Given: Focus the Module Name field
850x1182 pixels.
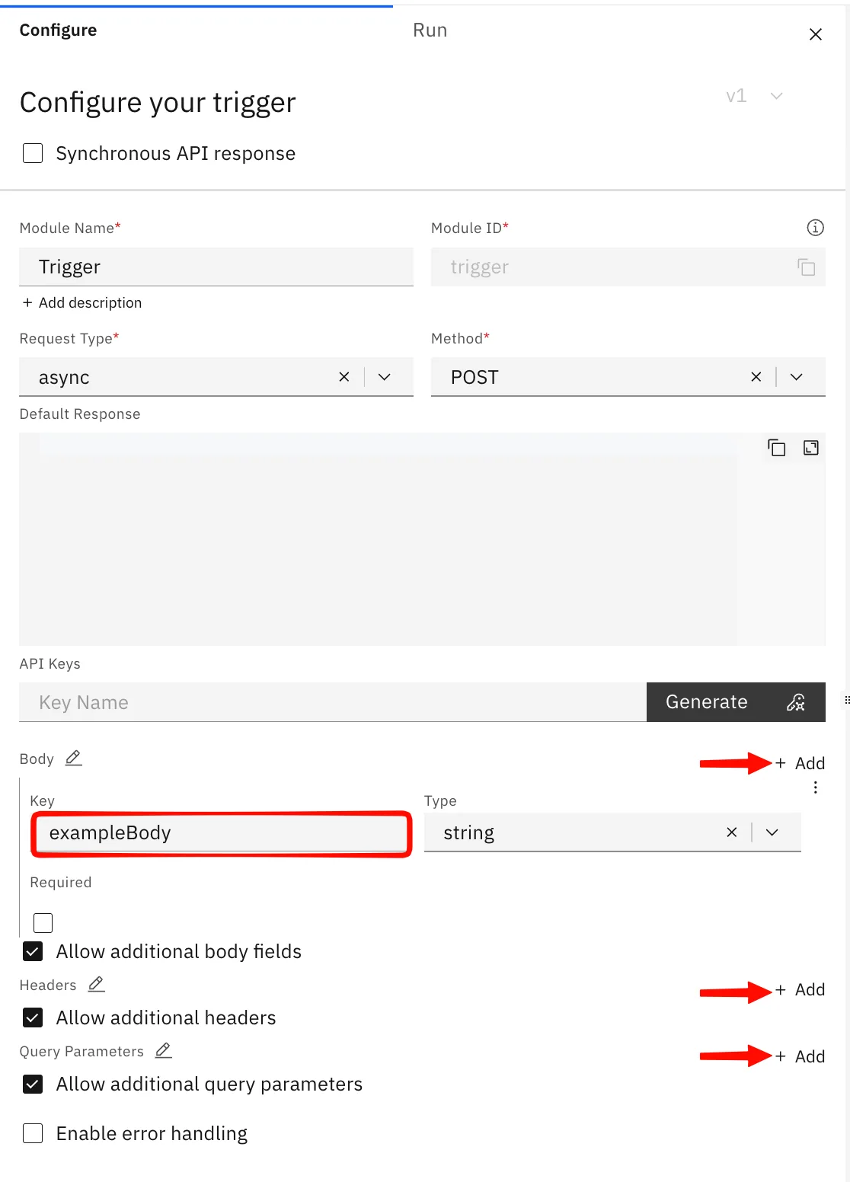Looking at the screenshot, I should point(216,267).
